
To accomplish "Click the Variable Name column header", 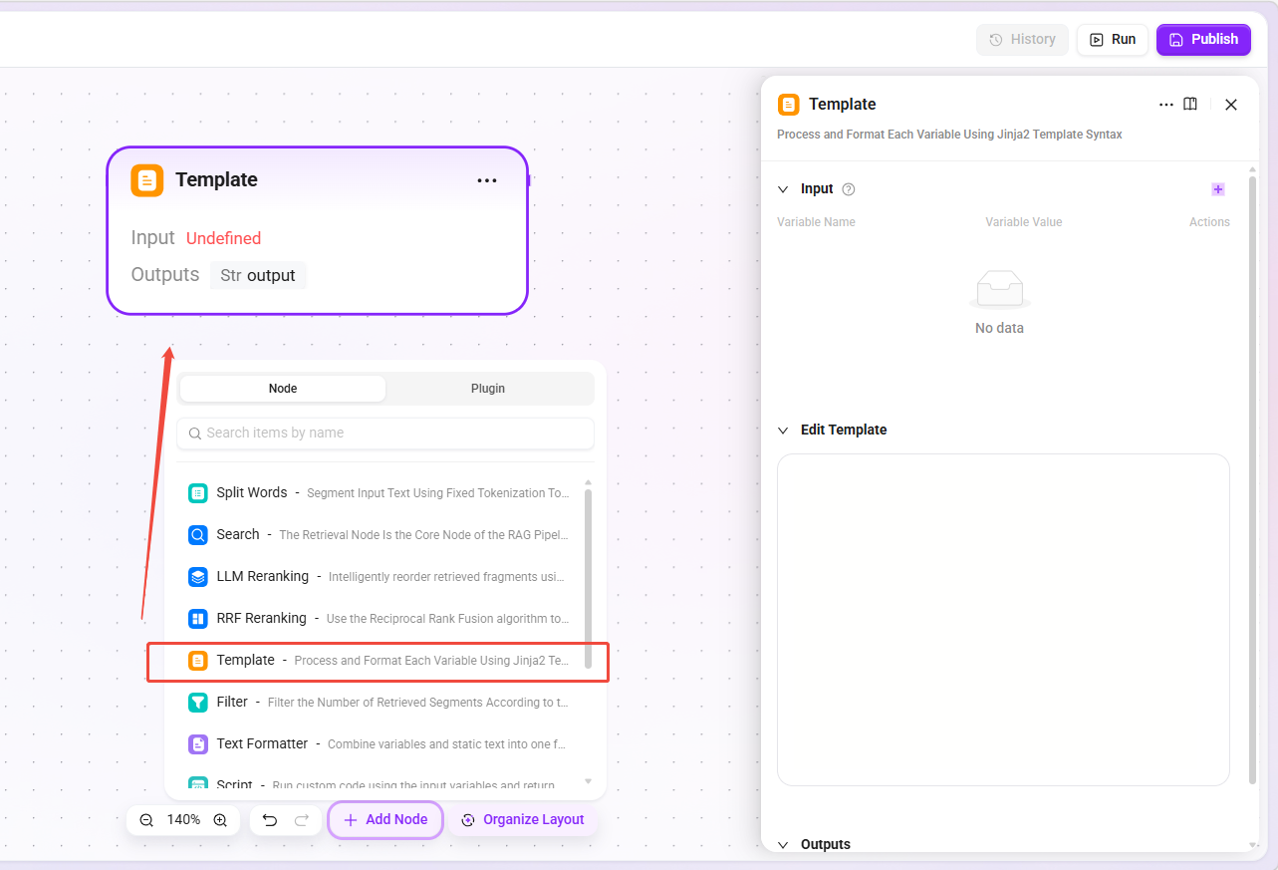I will (816, 222).
